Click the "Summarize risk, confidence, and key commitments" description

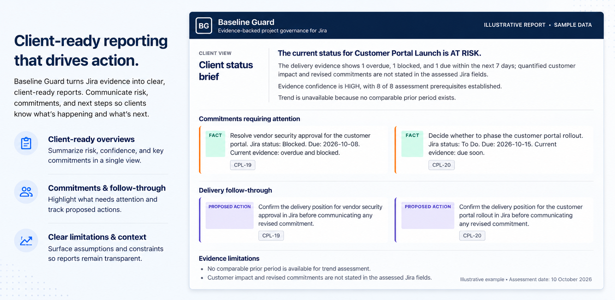pos(106,156)
